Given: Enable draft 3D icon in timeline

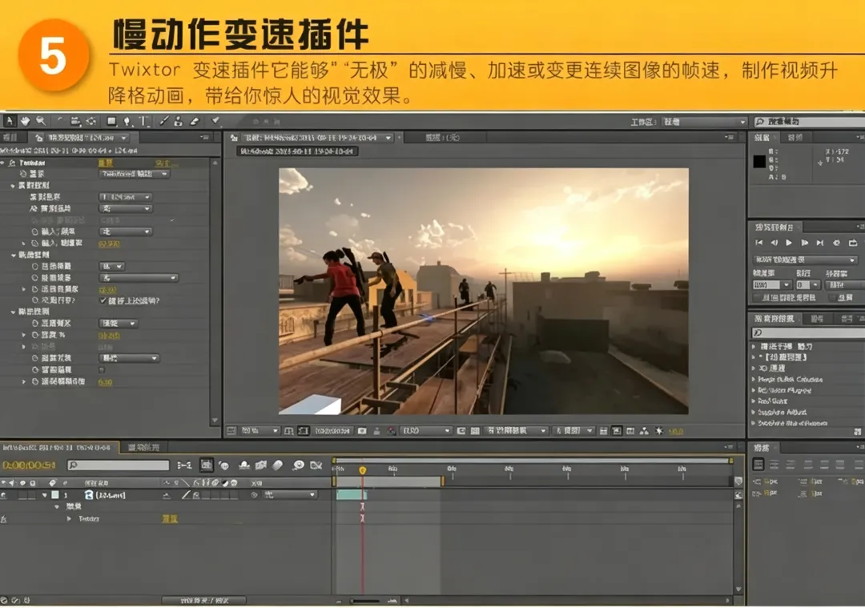Looking at the screenshot, I should tap(224, 465).
